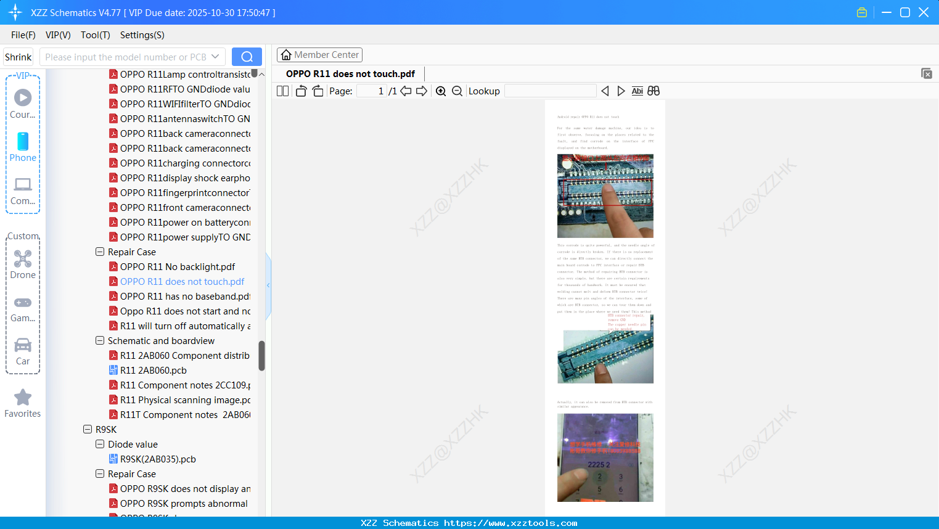
Task: Rotate the PDF page counterclockwise
Action: 301,91
